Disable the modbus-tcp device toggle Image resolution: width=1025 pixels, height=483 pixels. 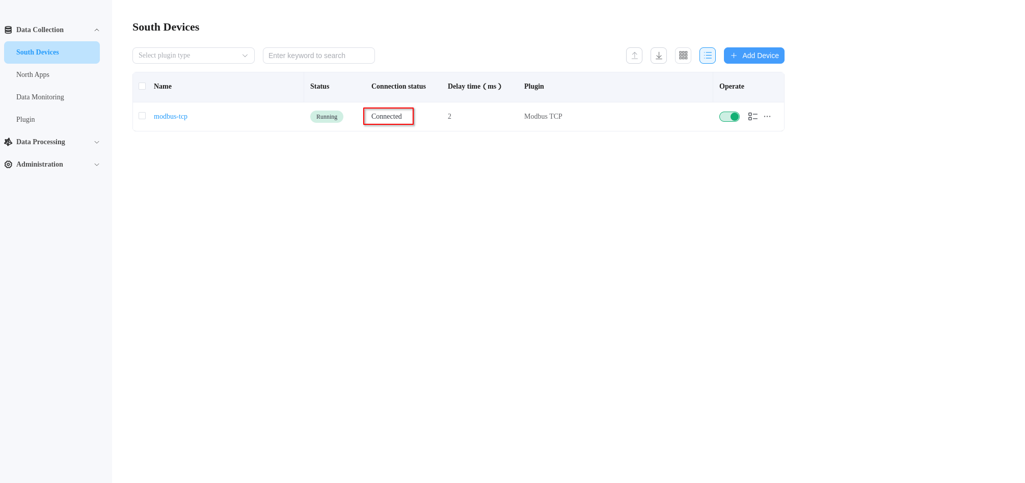coord(729,116)
